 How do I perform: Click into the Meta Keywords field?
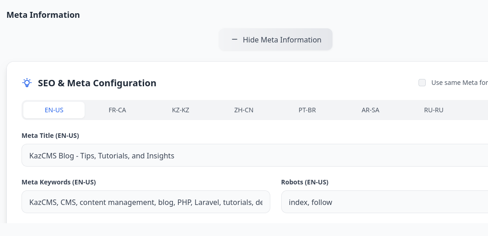[x=145, y=202]
